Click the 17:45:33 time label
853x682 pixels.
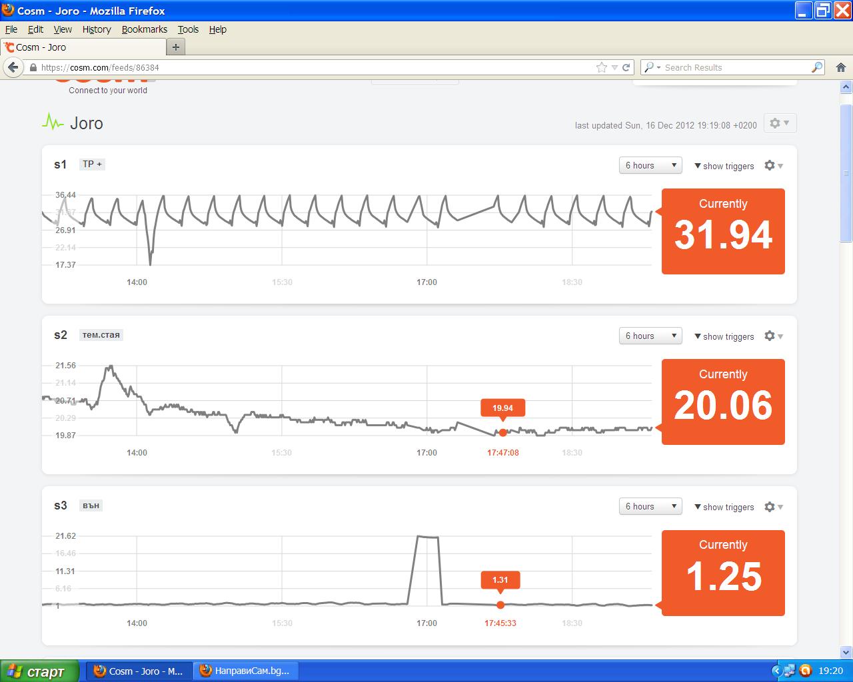pyautogui.click(x=500, y=623)
